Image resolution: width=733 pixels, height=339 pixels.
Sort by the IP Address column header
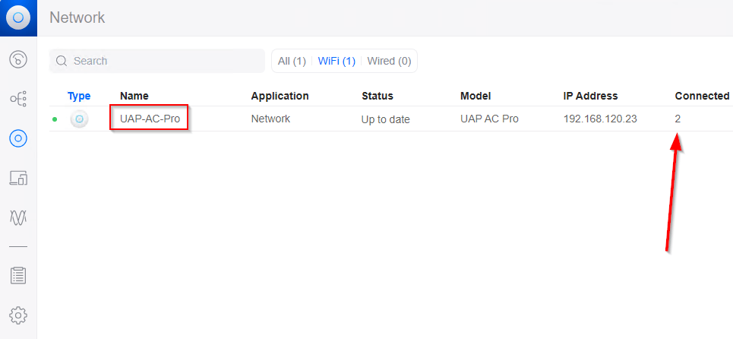pos(590,96)
